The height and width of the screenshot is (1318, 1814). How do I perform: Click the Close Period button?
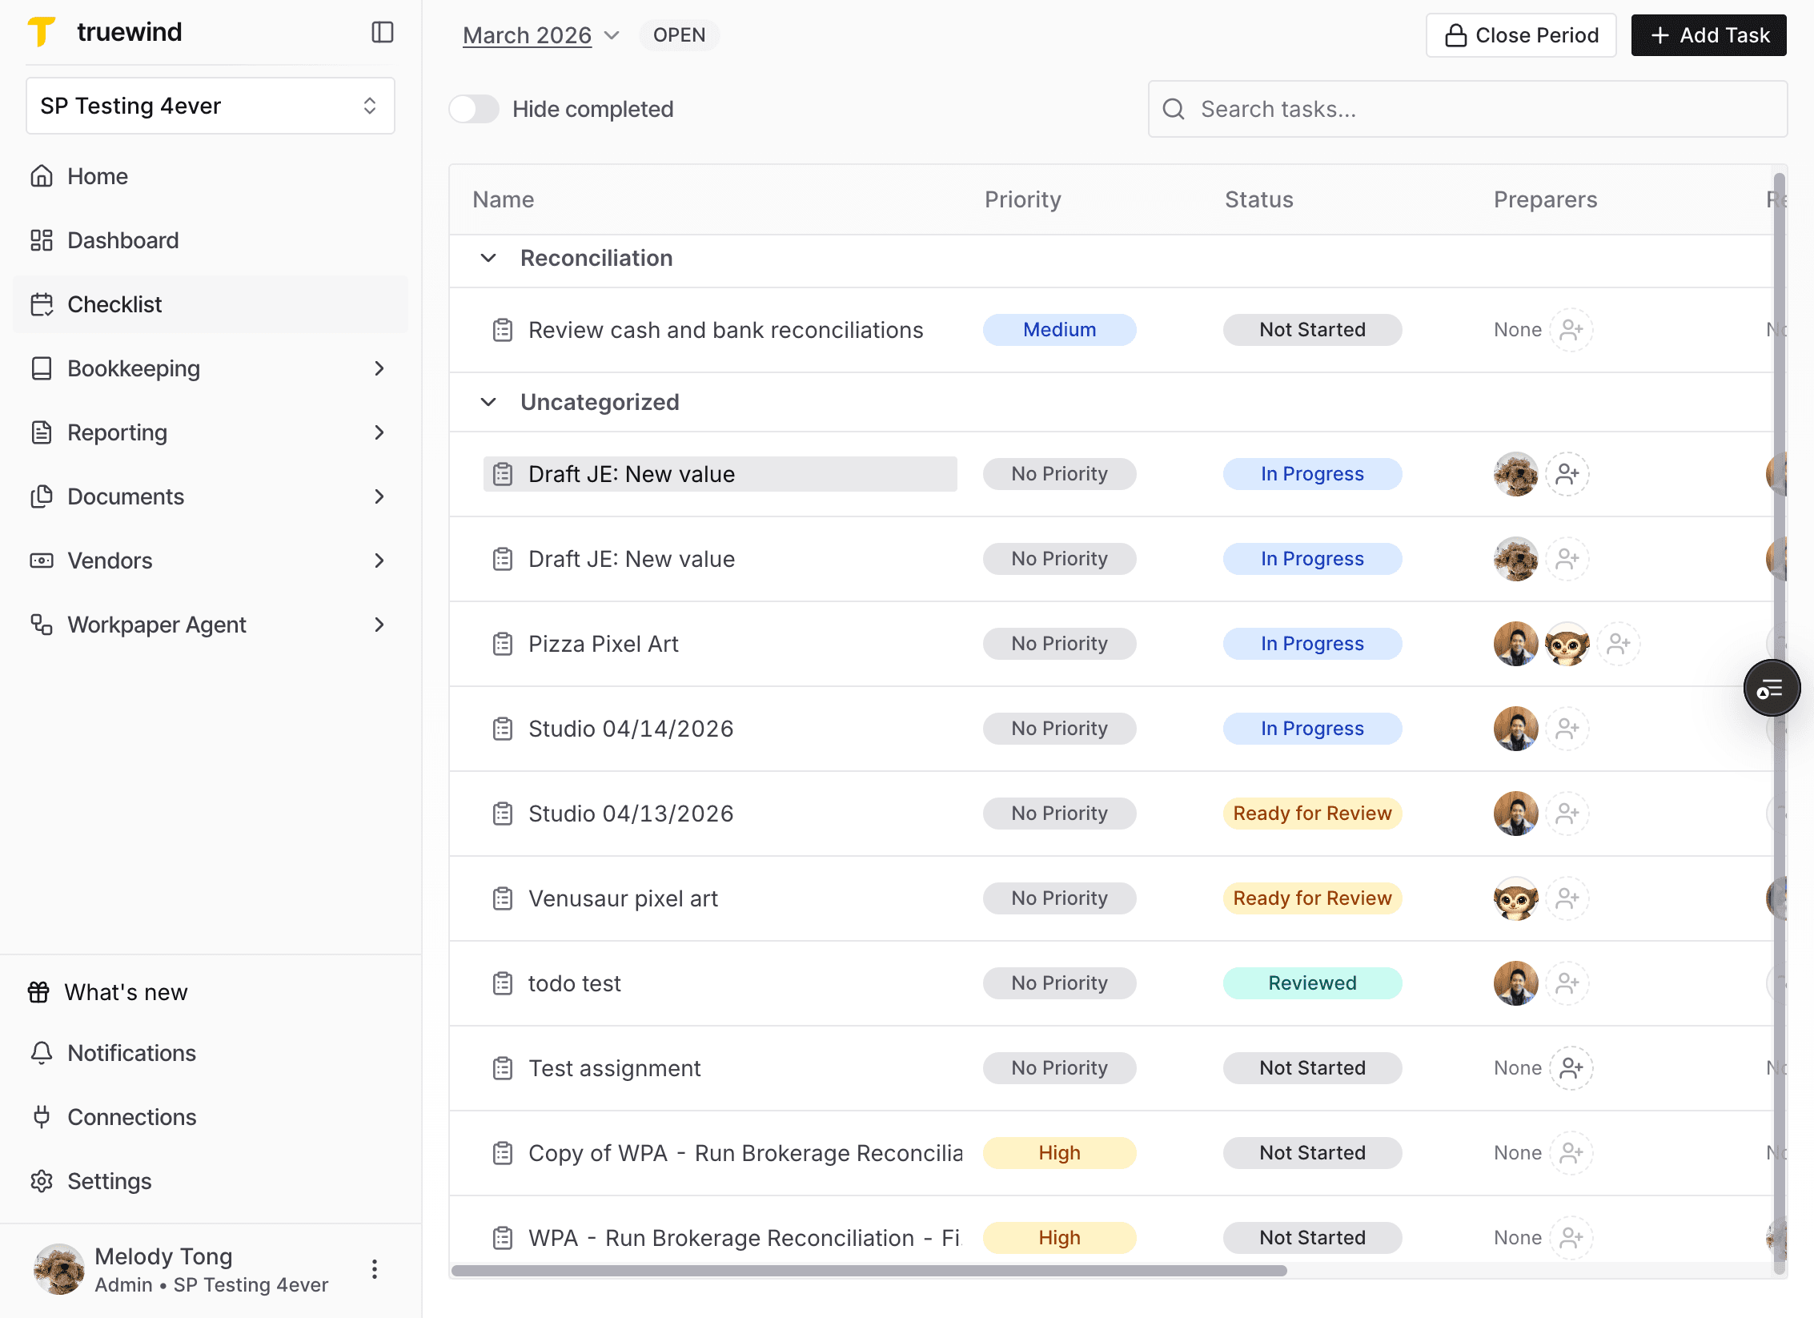pos(1520,35)
